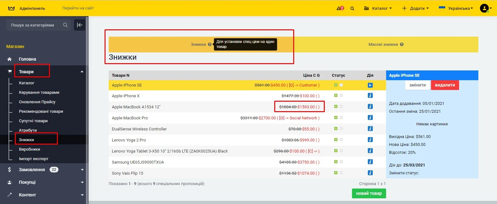
Task: Click the info icon for DualSense Wireless Controller
Action: 370,129
